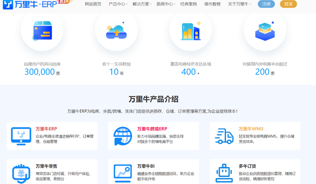Click the 注册 button
Screen dimensions: 316x184
pyautogui.click(x=266, y=4)
